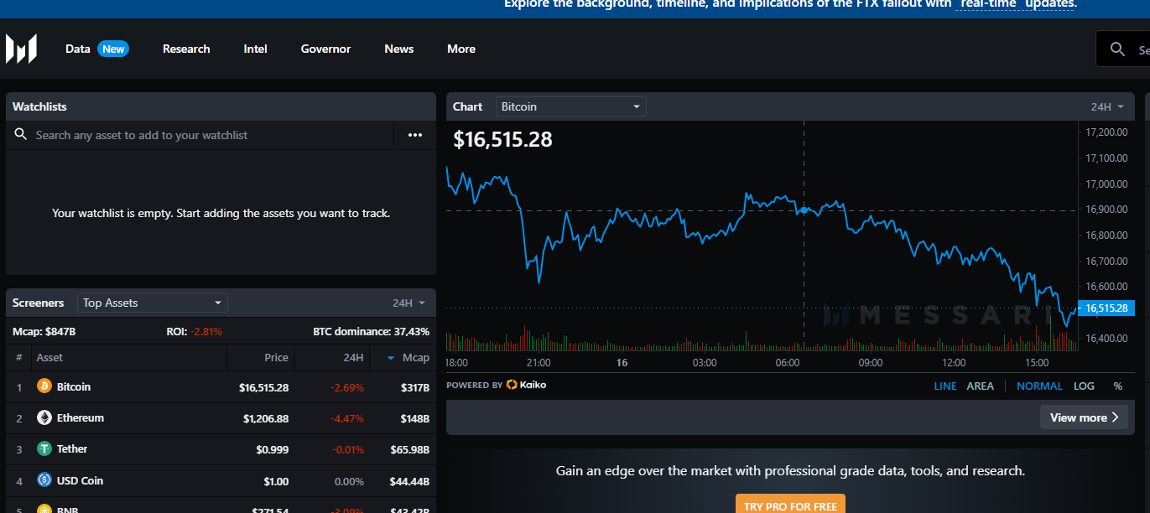
Task: Select the LINE chart type
Action: pos(944,386)
